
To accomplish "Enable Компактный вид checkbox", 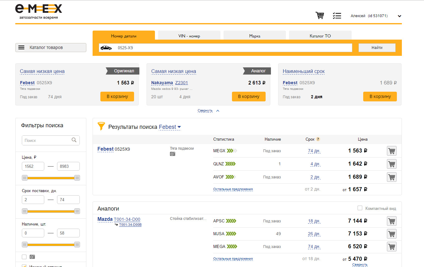I will [360, 208].
